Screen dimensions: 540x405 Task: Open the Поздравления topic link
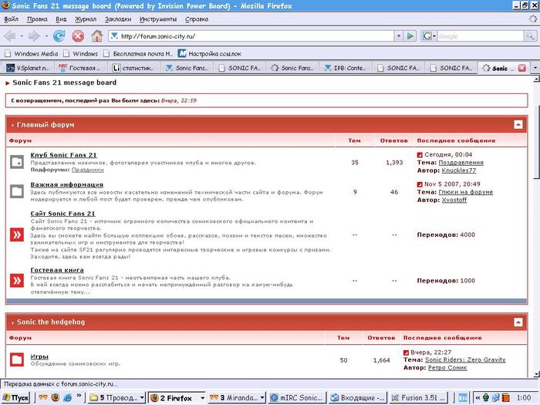(x=461, y=163)
